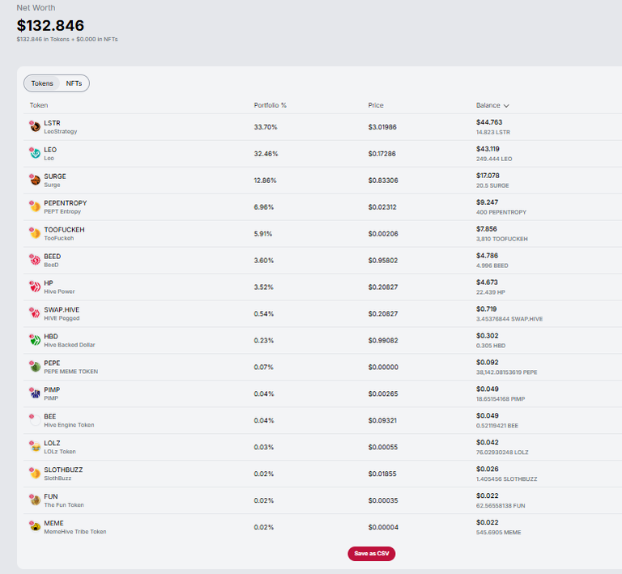Click the $0.99082 HBD price
Viewport: 622px width, 574px height.
click(x=383, y=340)
